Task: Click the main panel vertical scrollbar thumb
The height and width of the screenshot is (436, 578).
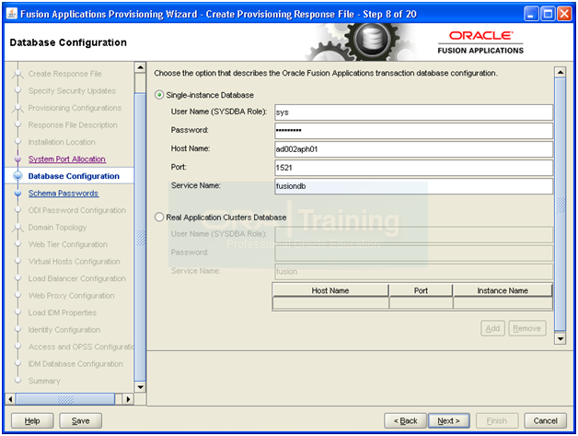Action: (560, 204)
